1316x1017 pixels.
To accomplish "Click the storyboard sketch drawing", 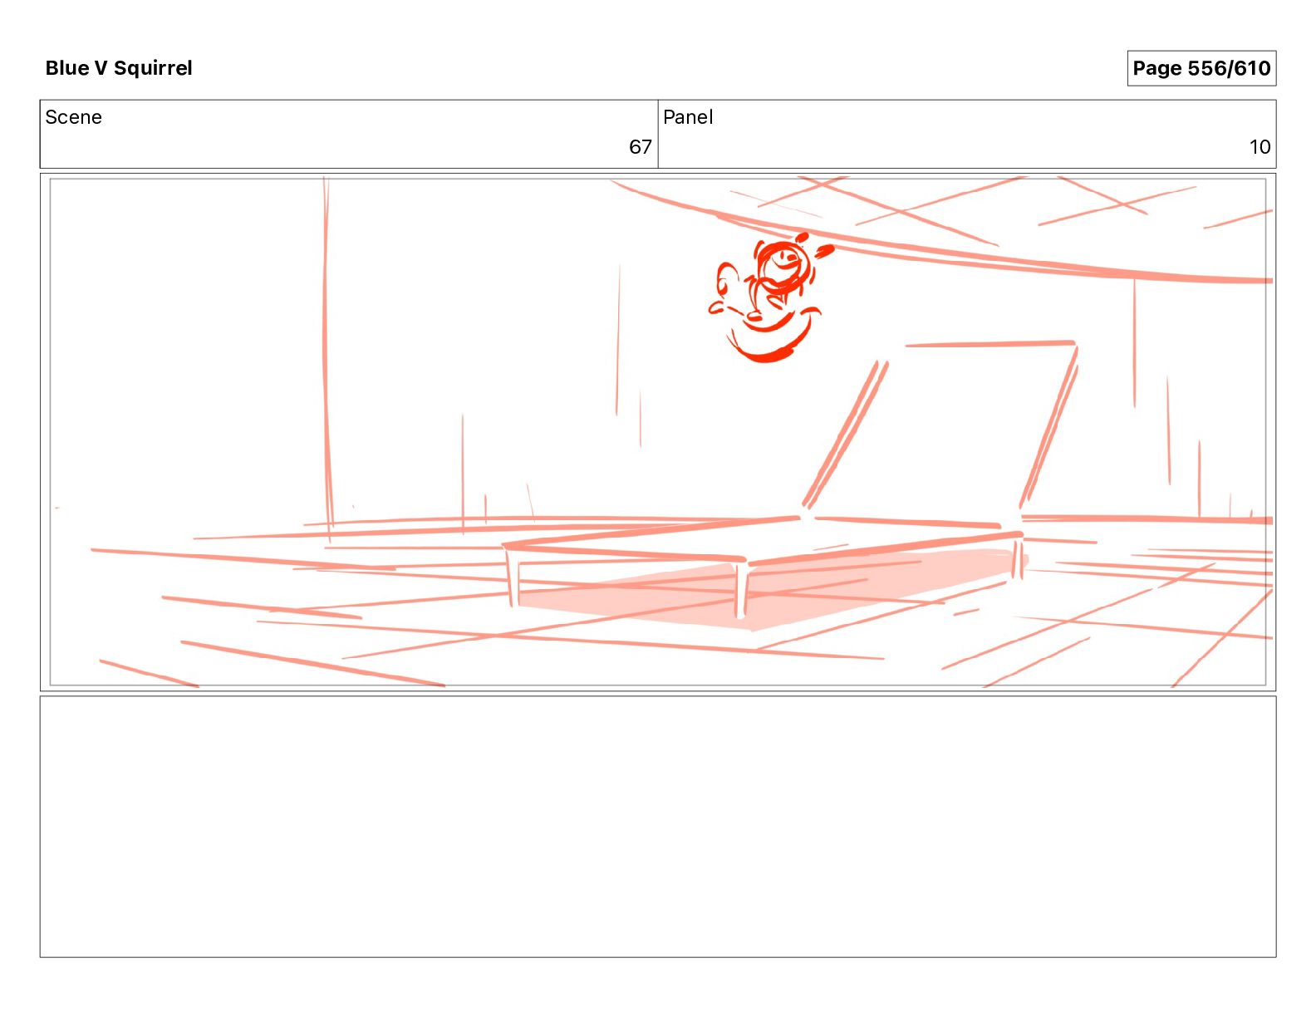I will (x=658, y=432).
